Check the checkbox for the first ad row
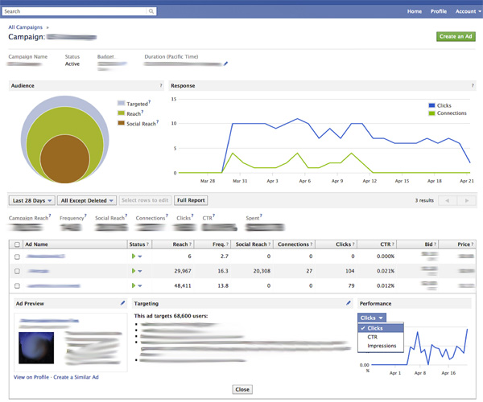Viewport: 483px width, 402px height. coord(17,256)
